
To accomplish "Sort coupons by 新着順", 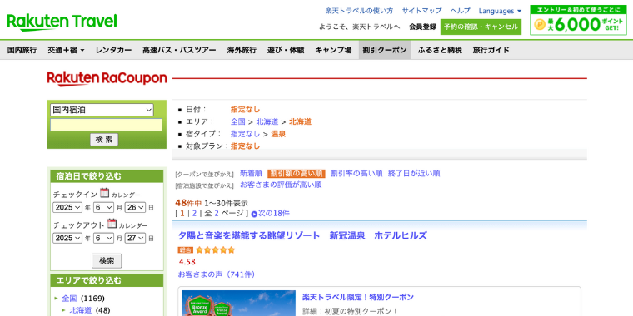I will click(x=251, y=173).
